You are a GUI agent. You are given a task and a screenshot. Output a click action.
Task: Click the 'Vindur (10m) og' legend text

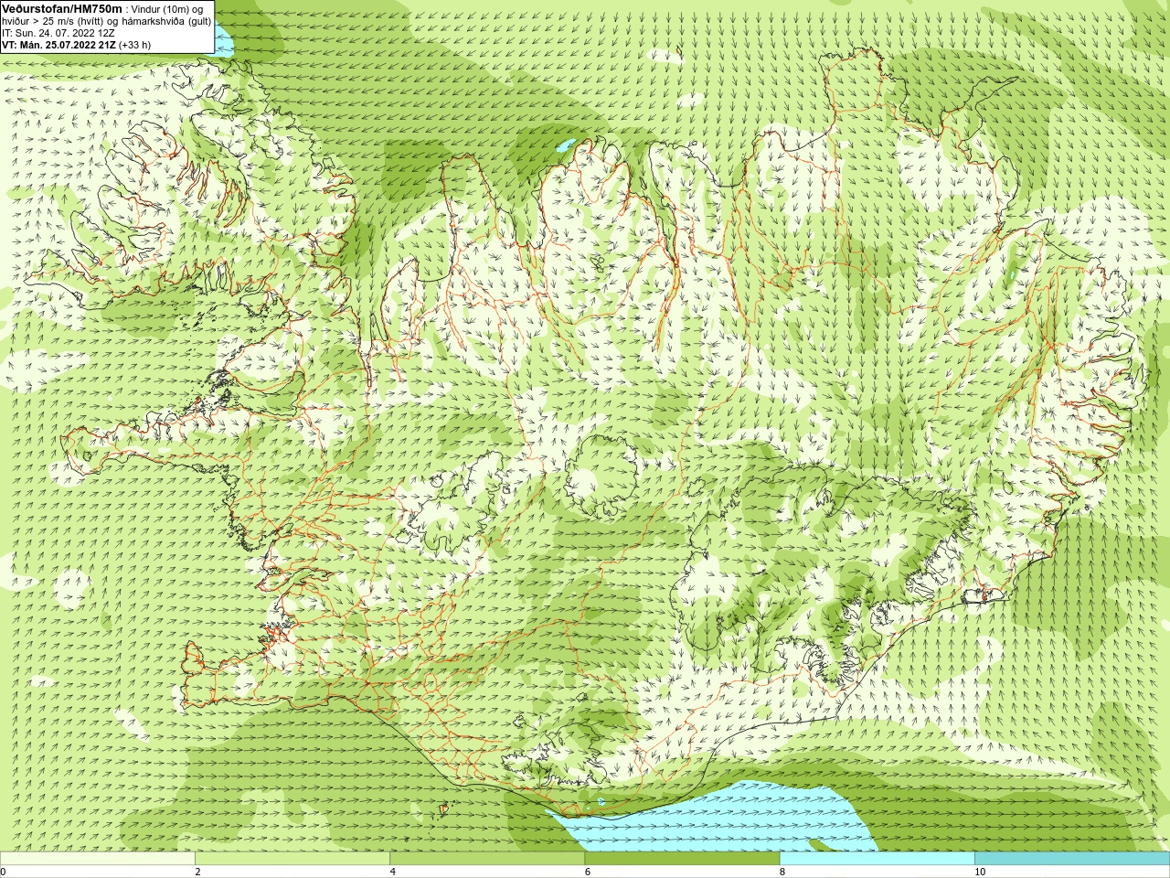pos(168,9)
